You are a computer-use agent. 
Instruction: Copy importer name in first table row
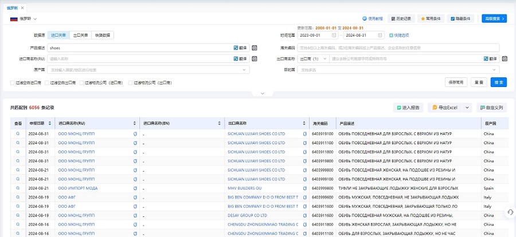pyautogui.click(x=135, y=134)
